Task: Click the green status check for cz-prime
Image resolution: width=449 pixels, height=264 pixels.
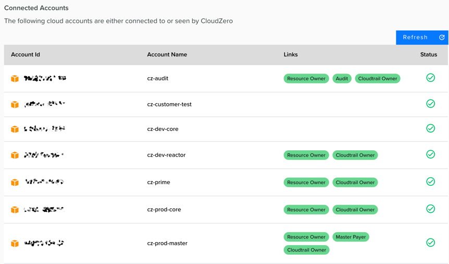Action: [430, 182]
